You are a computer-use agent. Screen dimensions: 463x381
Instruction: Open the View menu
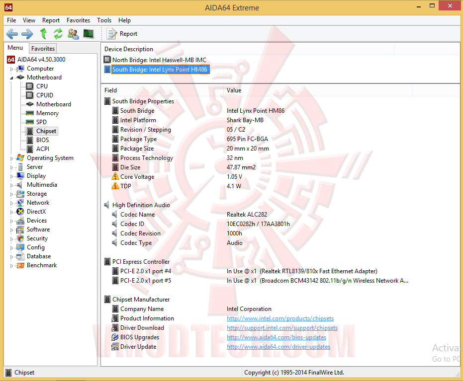pyautogui.click(x=29, y=20)
